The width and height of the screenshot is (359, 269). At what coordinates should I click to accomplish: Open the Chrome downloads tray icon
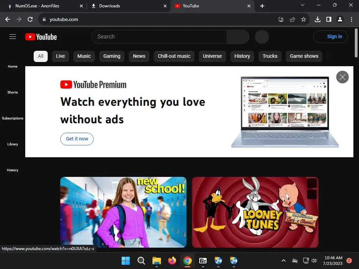[318, 20]
